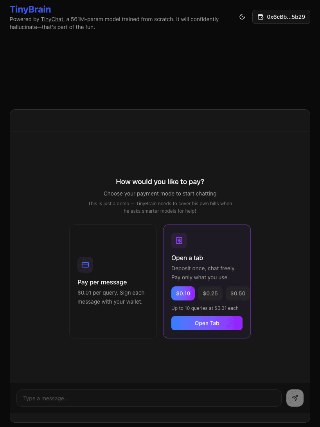This screenshot has height=427, width=320.
Task: Click the 0x6cBb...5b29 wallet address button
Action: [281, 17]
